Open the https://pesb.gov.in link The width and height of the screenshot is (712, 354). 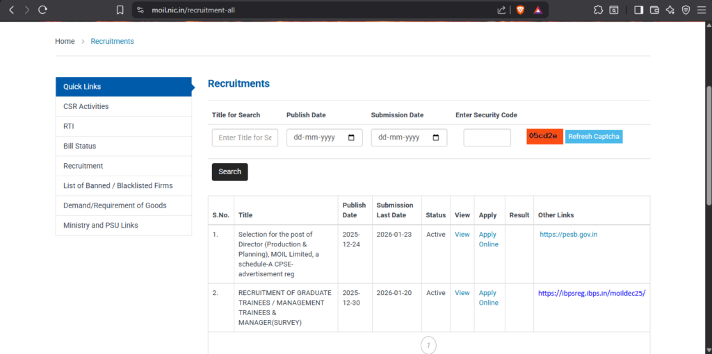coord(568,235)
